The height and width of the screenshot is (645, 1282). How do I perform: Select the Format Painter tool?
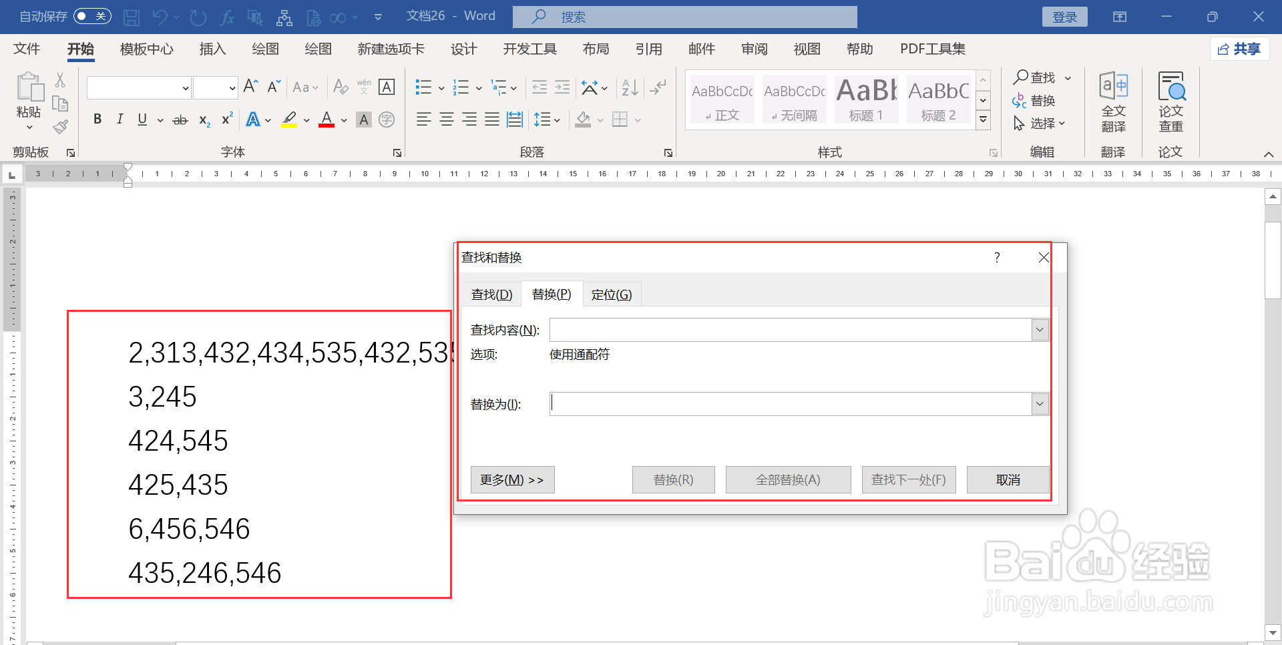click(59, 127)
